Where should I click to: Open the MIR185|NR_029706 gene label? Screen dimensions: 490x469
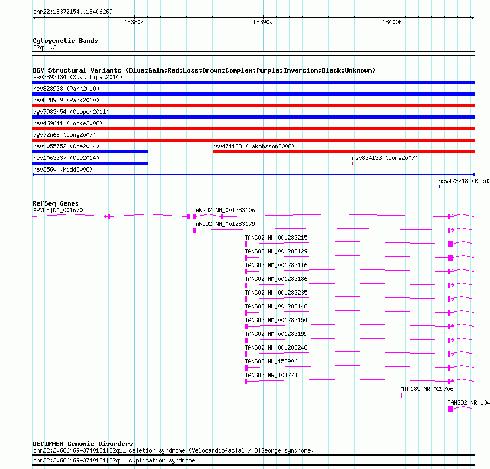(x=427, y=389)
